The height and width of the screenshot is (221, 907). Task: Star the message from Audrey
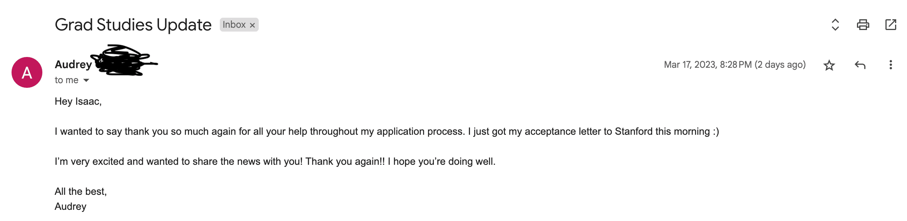pos(829,65)
